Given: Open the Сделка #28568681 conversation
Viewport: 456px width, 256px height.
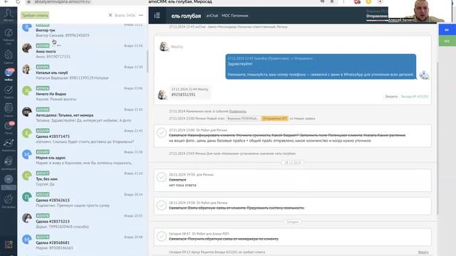Looking at the screenshot, I should click(x=83, y=242).
